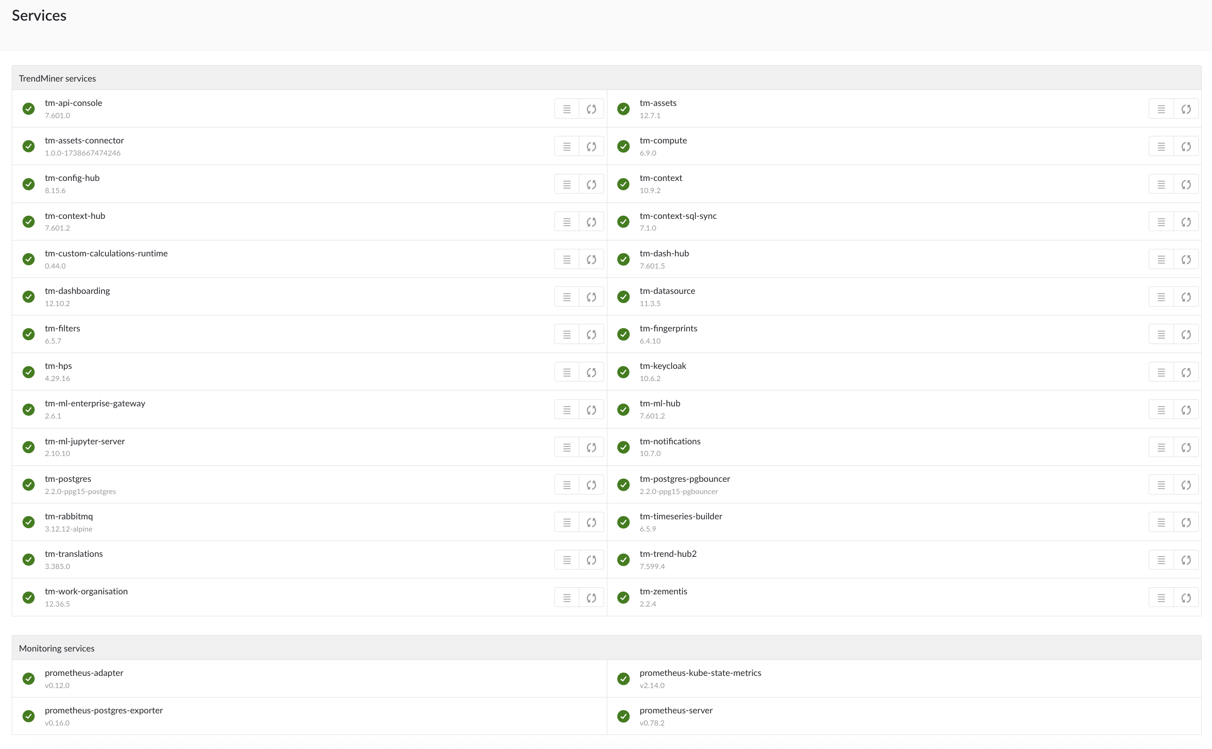View the tm-context logs list icon
The width and height of the screenshot is (1212, 749).
pos(1161,184)
